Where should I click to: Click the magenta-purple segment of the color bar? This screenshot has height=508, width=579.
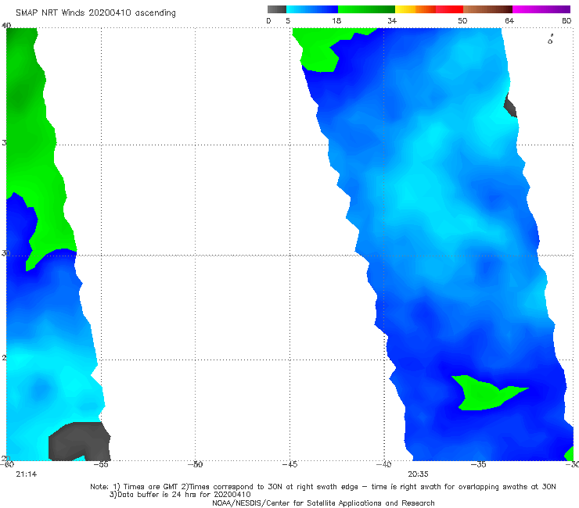tap(541, 9)
